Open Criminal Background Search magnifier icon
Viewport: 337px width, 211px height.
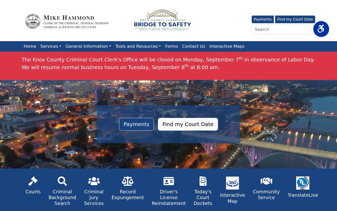coord(62,181)
